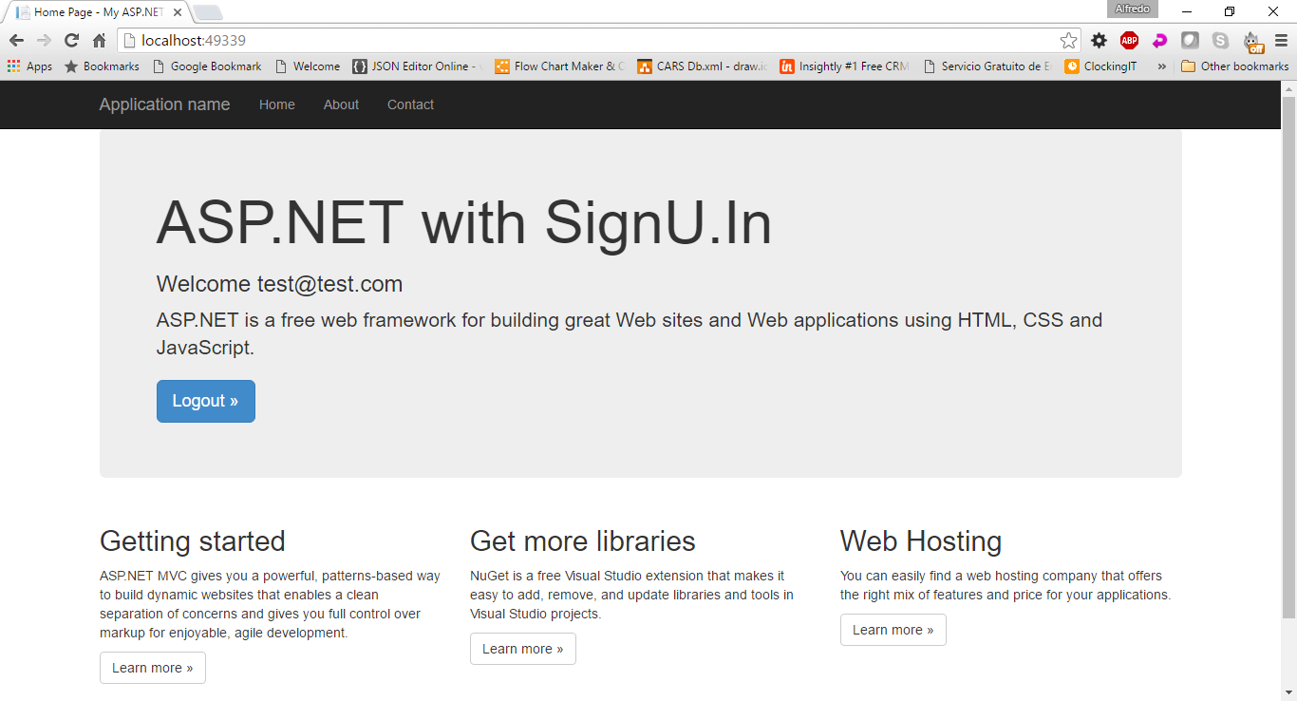
Task: Go to Home in the navbar
Action: pyautogui.click(x=277, y=104)
